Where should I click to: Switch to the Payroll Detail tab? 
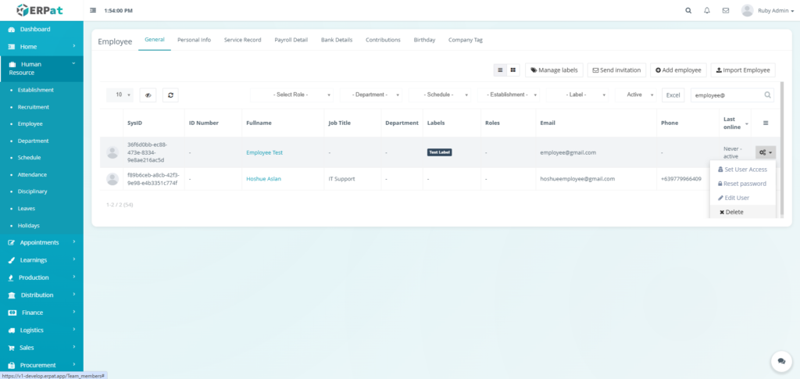[291, 40]
